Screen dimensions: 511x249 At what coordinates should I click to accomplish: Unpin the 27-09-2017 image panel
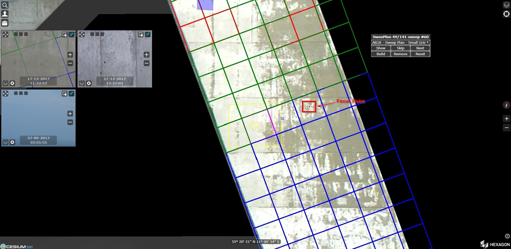(71, 94)
